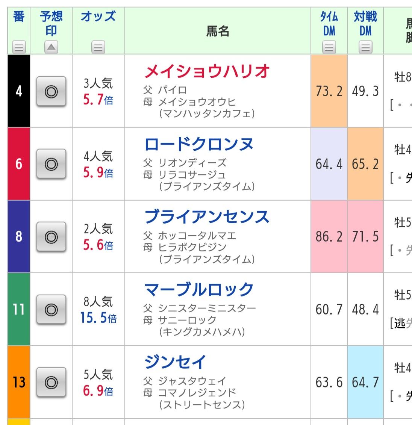Toggle prediction mark for ジンセイ
The image size is (412, 425).
[51, 383]
